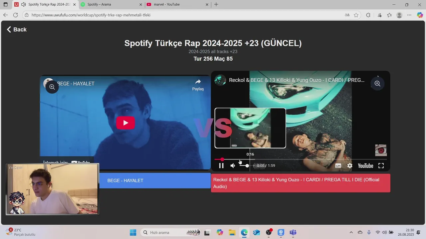Add this page to favorites
Viewport: 426px width, 239px height.
click(x=356, y=15)
